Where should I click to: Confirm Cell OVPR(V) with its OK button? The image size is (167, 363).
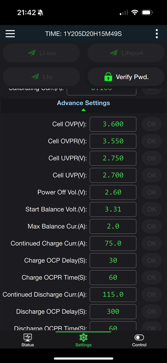click(x=152, y=141)
